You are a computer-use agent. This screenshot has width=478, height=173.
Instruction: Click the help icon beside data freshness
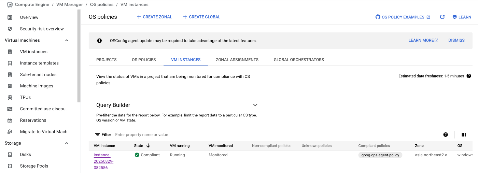click(x=469, y=76)
